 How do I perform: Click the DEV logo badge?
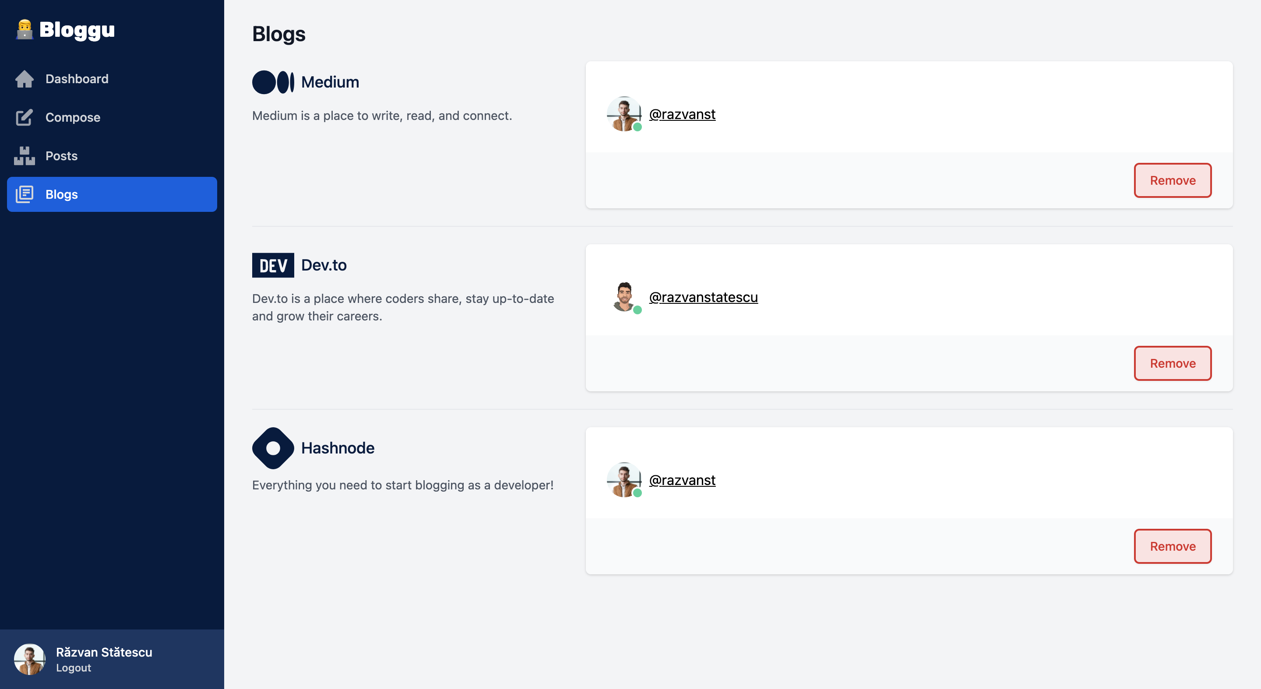click(x=273, y=265)
